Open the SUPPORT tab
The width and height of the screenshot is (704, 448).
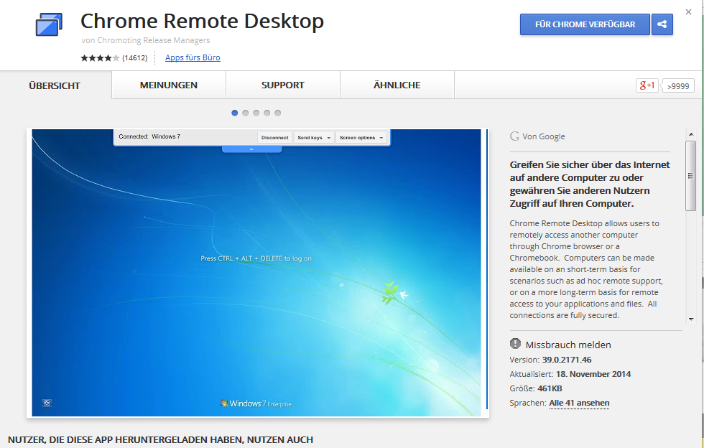coord(283,85)
